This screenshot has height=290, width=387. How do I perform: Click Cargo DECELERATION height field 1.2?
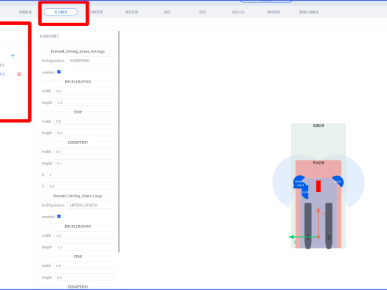pos(84,247)
